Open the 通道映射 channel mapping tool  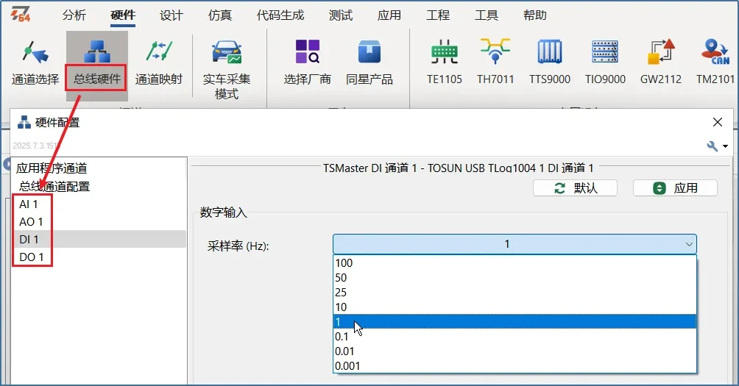tap(159, 63)
